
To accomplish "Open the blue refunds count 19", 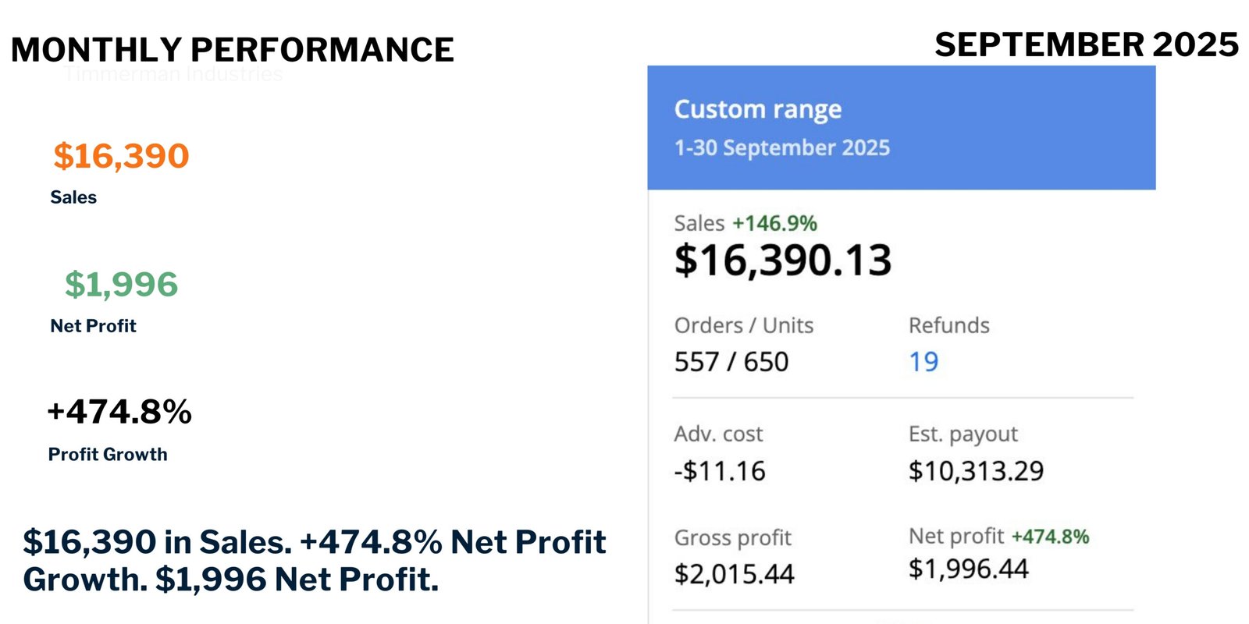I will [923, 362].
